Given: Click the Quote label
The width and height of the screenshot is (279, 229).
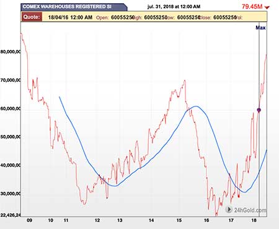Looking at the screenshot, I should pos(32,17).
